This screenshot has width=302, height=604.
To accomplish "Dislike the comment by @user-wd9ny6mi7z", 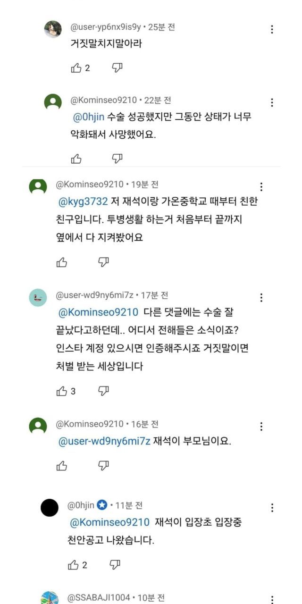I will 103,391.
